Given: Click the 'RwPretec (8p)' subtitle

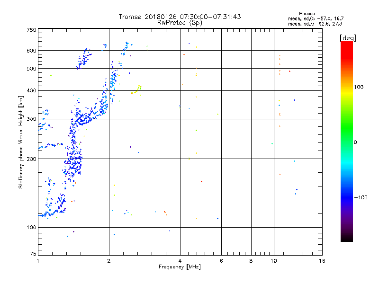Looking at the screenshot, I should pos(180,23).
